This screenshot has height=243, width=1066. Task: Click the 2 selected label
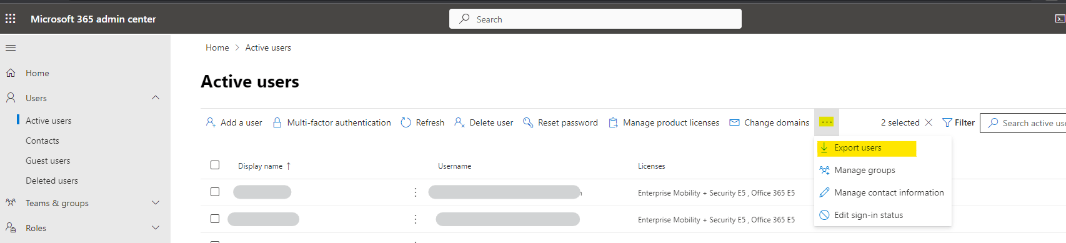(900, 122)
